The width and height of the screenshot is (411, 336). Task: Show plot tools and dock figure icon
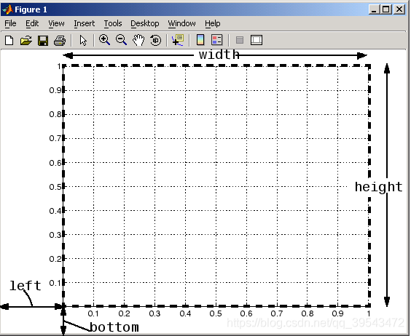tap(257, 40)
